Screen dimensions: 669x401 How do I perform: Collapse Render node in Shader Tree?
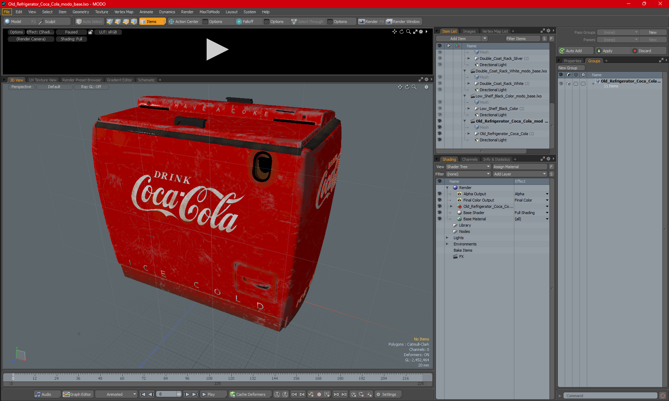pyautogui.click(x=447, y=188)
